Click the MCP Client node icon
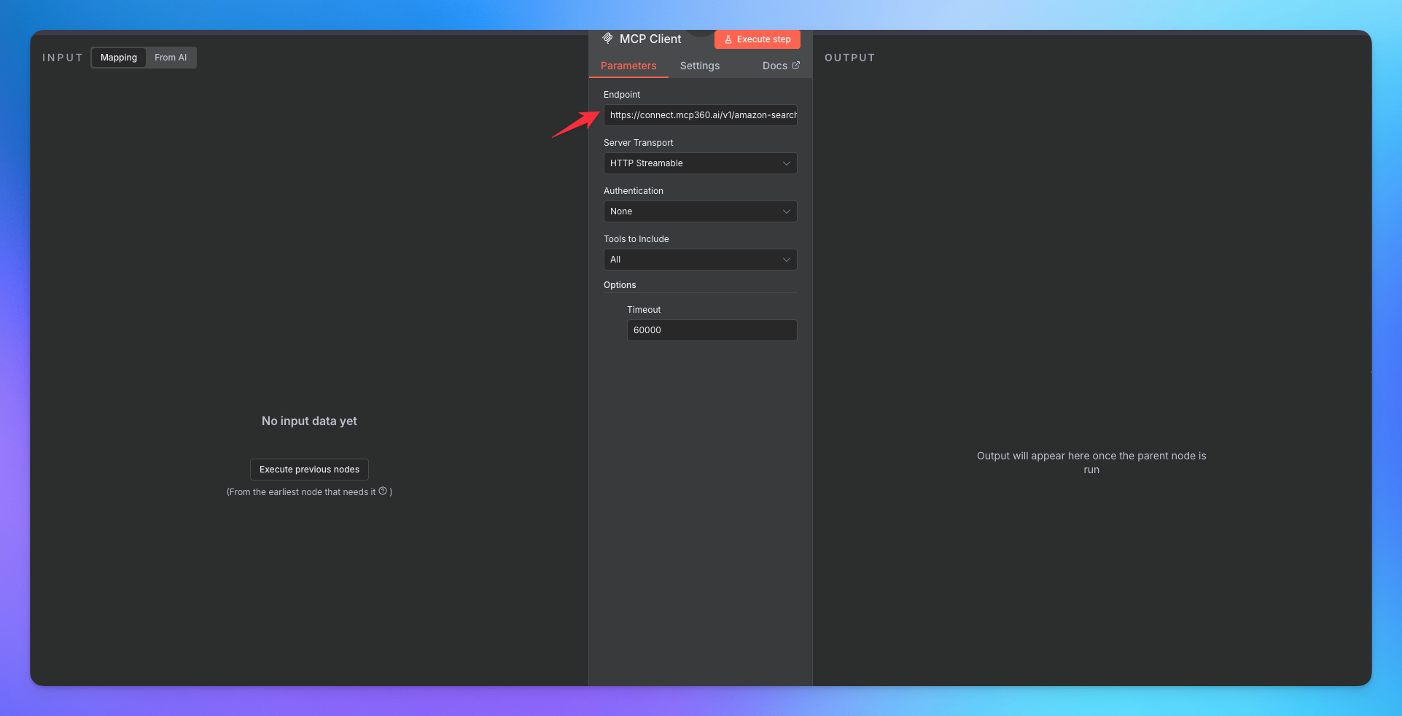The image size is (1402, 716). (x=607, y=39)
